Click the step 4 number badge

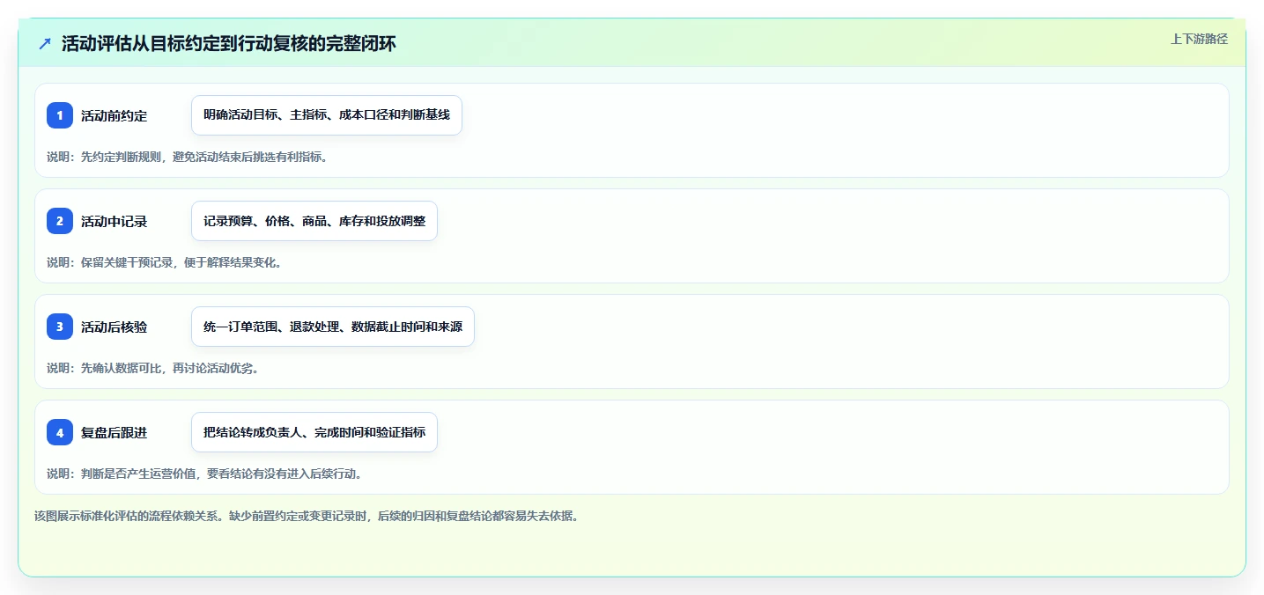60,432
